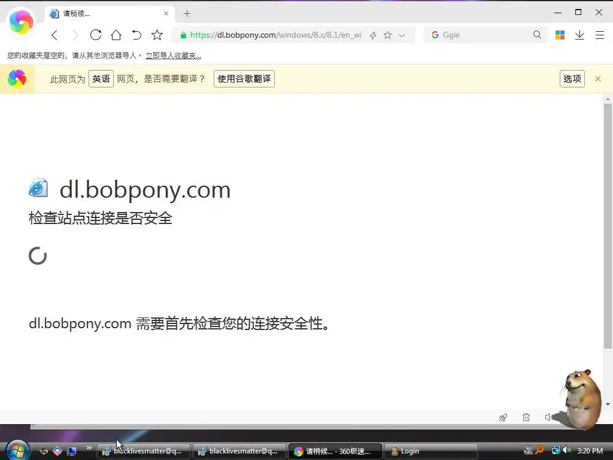Reload the page with refresh icon
Viewport: 613px width, 460px height.
[x=96, y=35]
